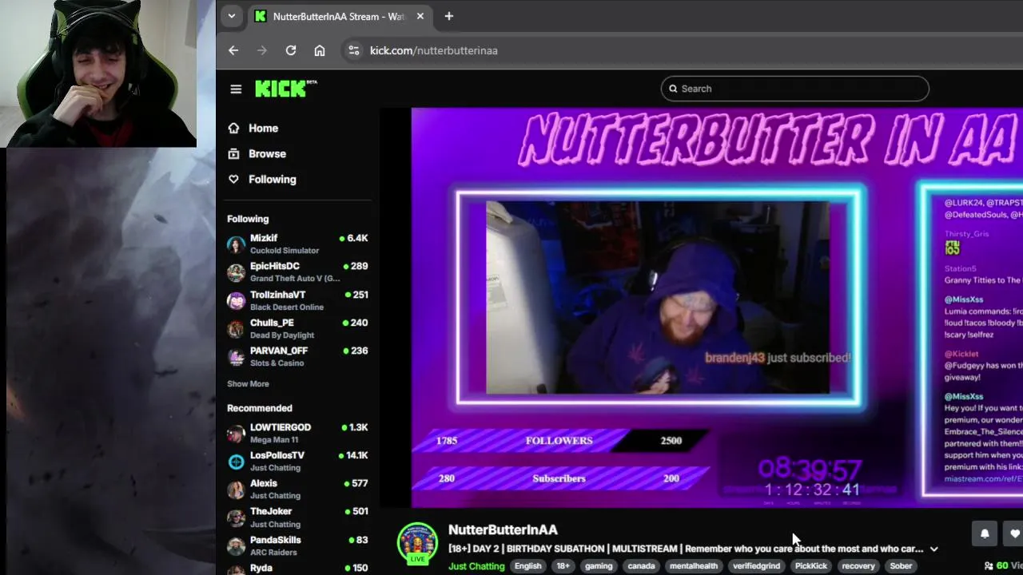1023x575 pixels.
Task: Close the NutterButterInAA Stream tab
Action: [420, 16]
